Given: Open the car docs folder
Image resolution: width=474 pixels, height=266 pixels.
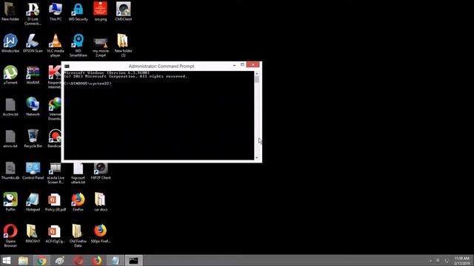Looking at the screenshot, I should (101, 202).
